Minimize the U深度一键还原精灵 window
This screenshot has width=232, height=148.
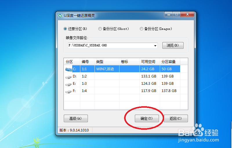tap(169, 15)
